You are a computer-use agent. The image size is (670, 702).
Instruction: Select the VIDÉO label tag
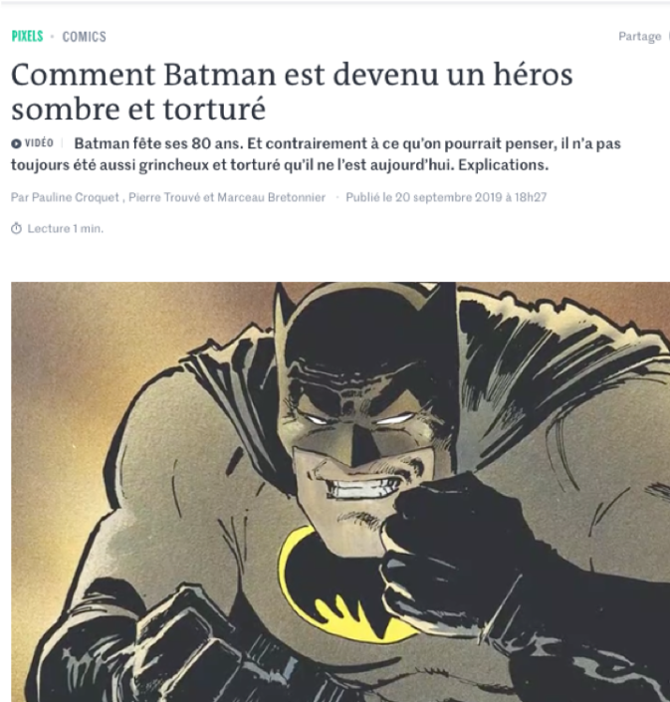click(x=39, y=143)
